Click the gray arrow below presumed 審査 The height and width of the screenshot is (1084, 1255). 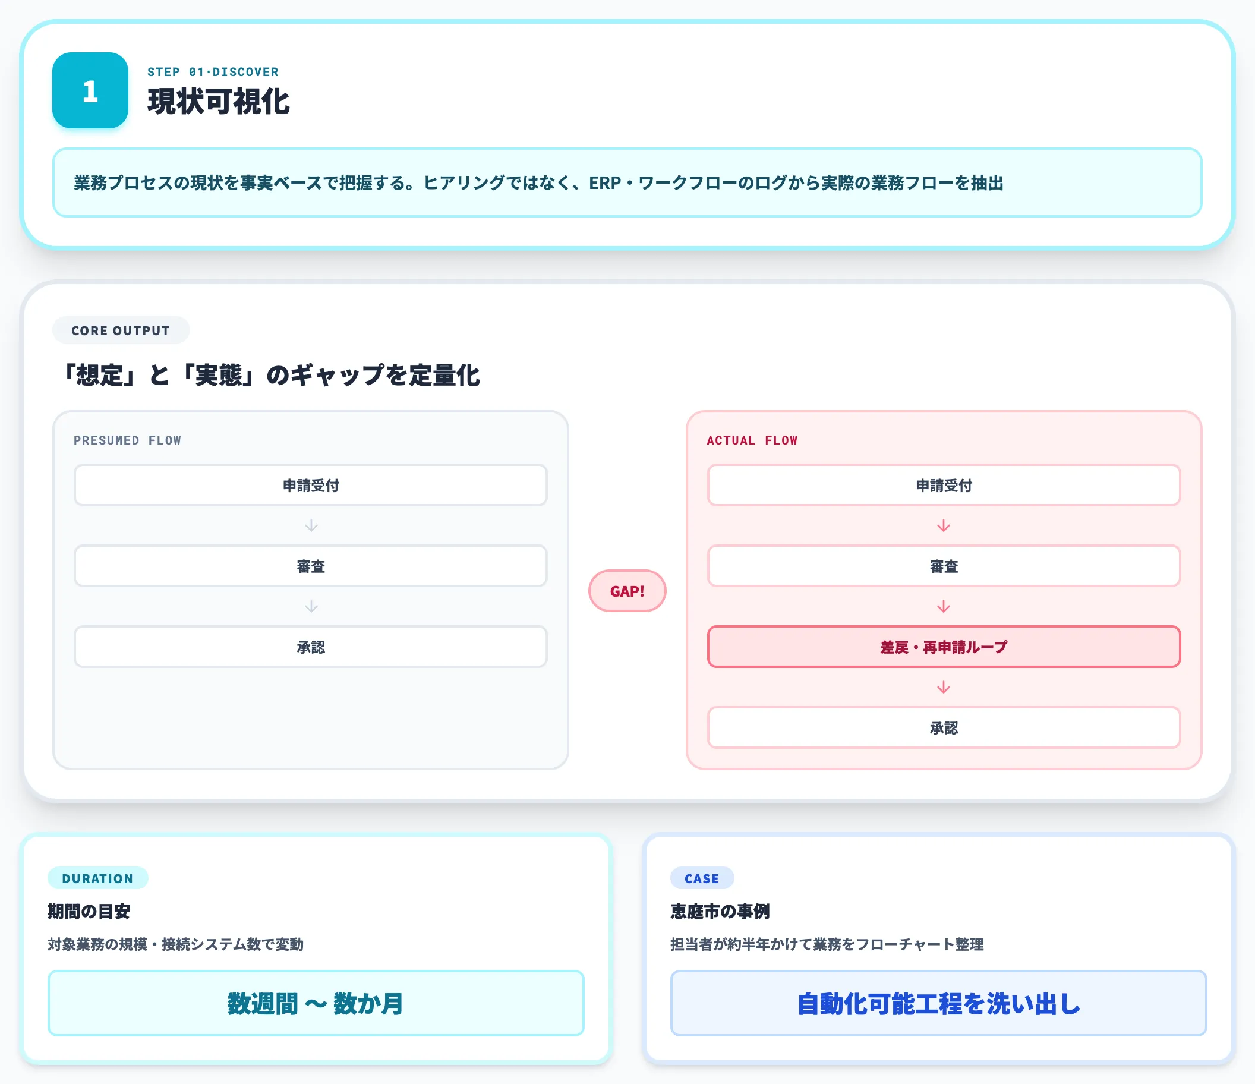[311, 606]
